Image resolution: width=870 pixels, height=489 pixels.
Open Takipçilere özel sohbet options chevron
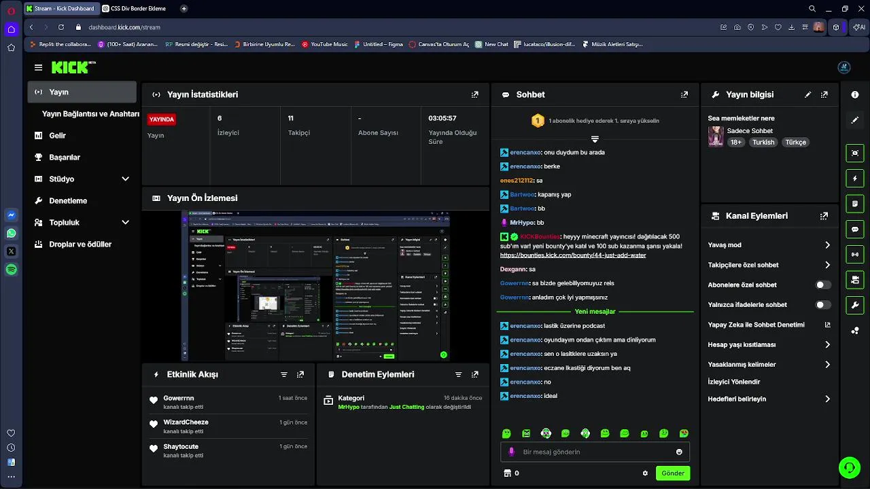827,265
